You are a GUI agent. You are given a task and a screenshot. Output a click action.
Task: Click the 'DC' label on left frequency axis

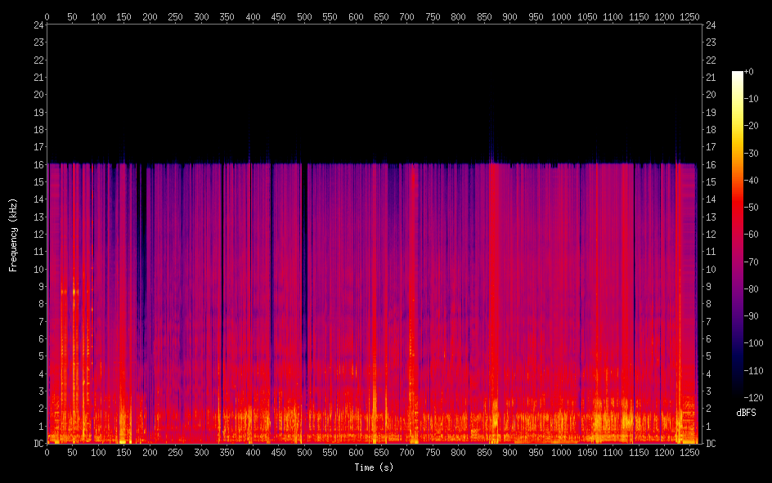click(x=37, y=444)
